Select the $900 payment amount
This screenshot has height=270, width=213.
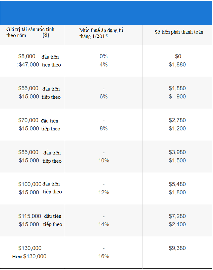click(x=177, y=97)
